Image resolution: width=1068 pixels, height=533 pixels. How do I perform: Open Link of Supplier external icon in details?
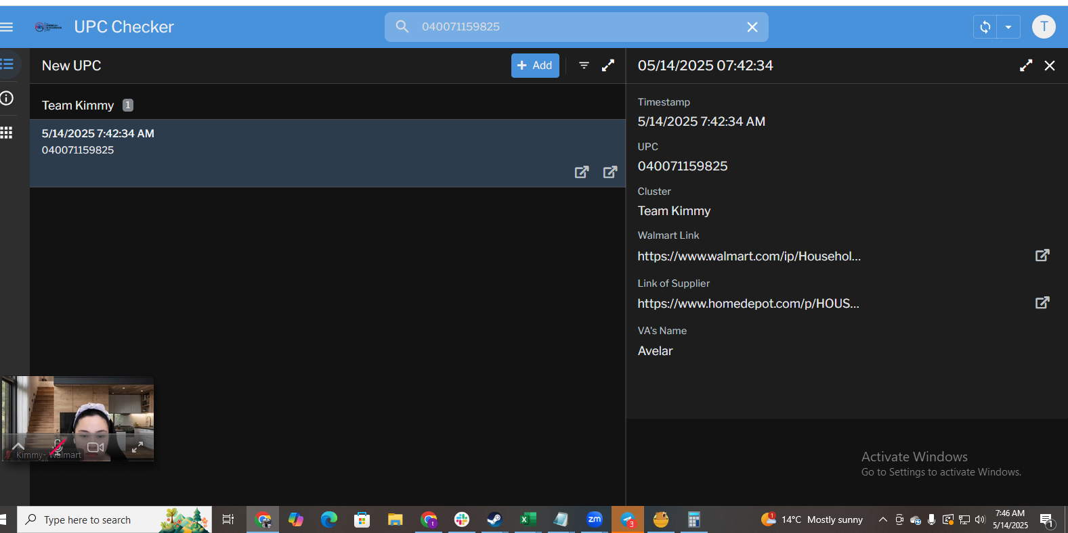[1042, 303]
